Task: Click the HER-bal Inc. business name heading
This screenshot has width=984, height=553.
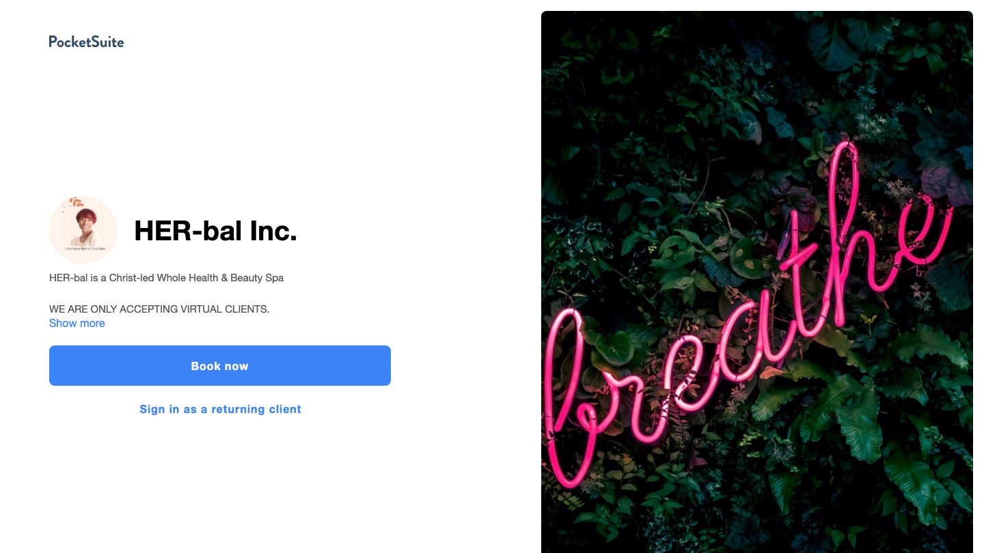Action: coord(215,231)
